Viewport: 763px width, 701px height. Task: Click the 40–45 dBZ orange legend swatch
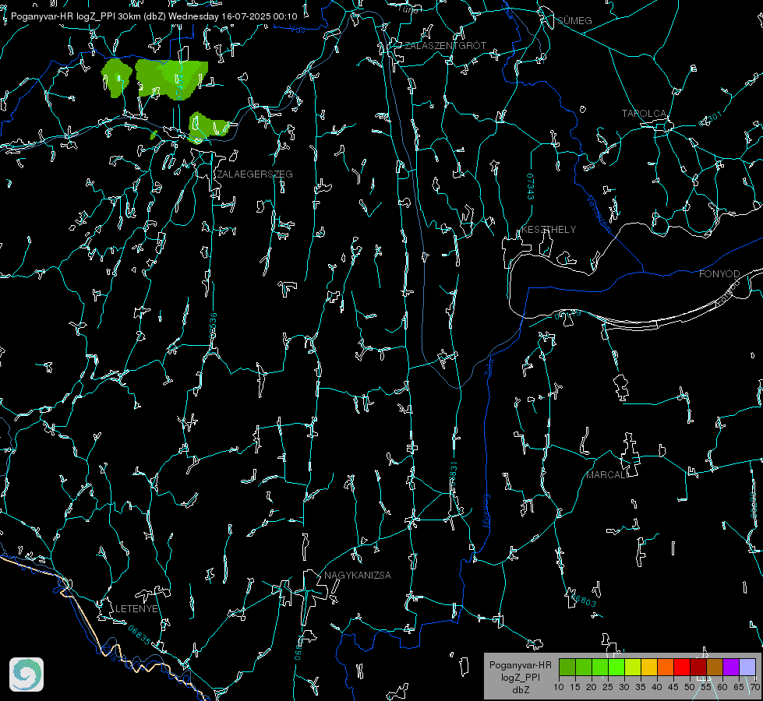pos(666,667)
